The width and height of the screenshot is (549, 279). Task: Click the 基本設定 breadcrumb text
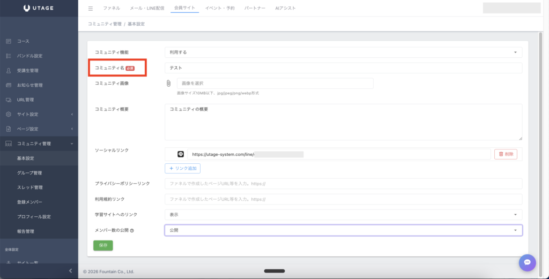point(136,24)
